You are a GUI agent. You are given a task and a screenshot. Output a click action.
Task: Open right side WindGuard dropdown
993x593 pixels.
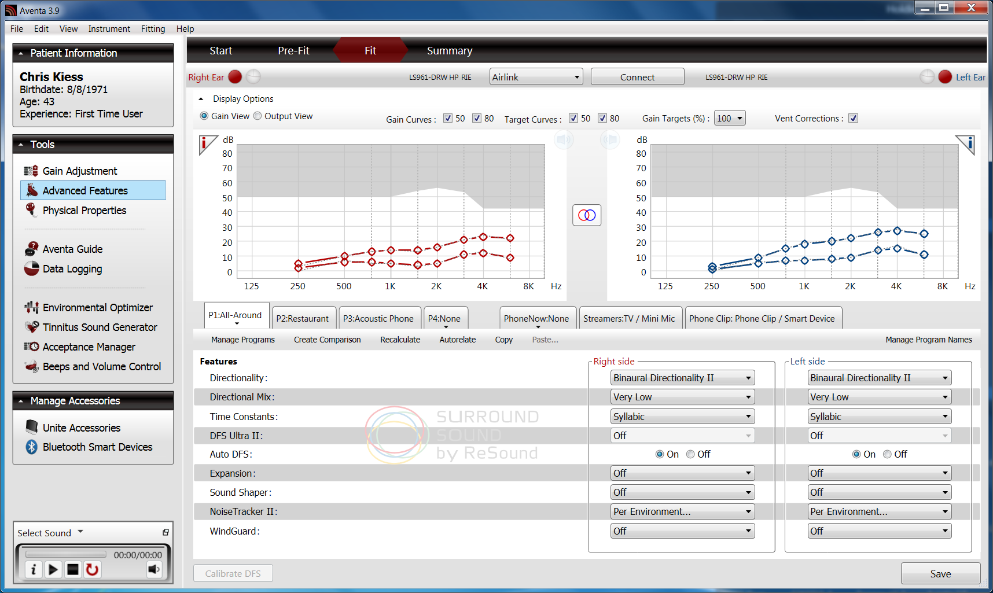coord(683,531)
